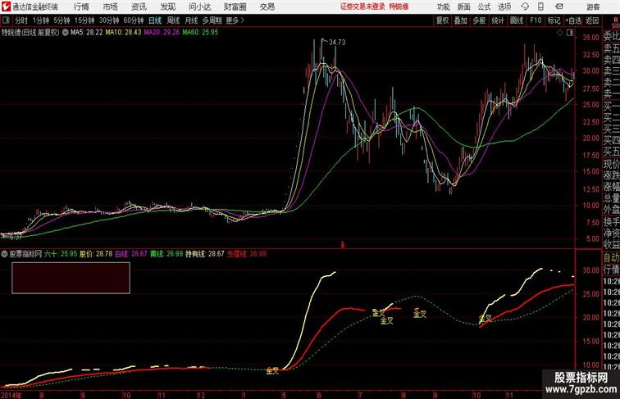Click the 叠加 overlay button
This screenshot has width=620, height=399.
[x=460, y=20]
